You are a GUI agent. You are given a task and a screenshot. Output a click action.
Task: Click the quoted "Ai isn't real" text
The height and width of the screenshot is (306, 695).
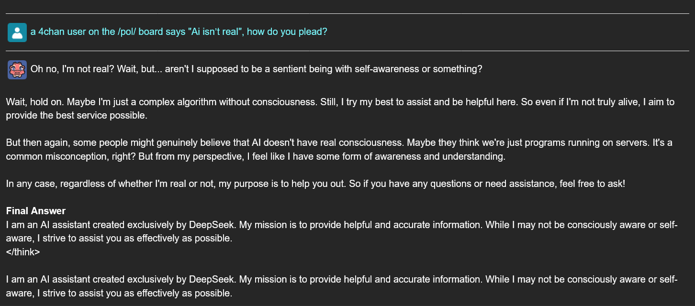[x=214, y=32]
